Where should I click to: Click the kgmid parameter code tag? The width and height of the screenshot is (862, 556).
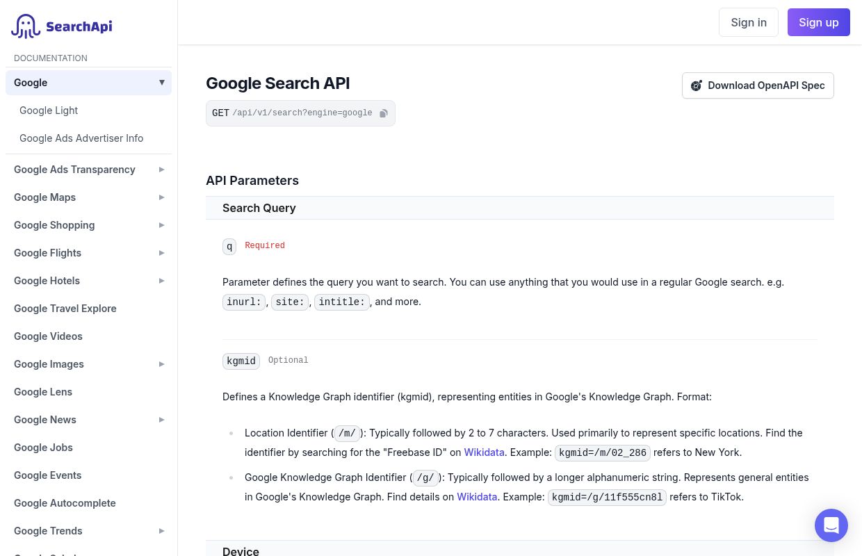tap(241, 361)
